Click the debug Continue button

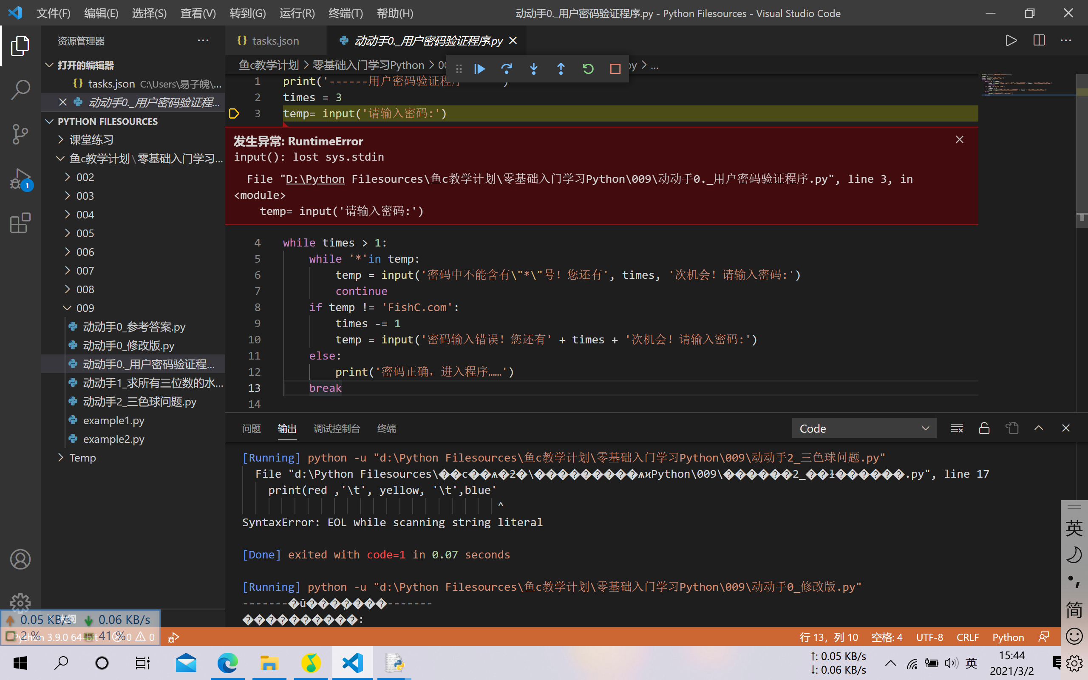coord(480,69)
